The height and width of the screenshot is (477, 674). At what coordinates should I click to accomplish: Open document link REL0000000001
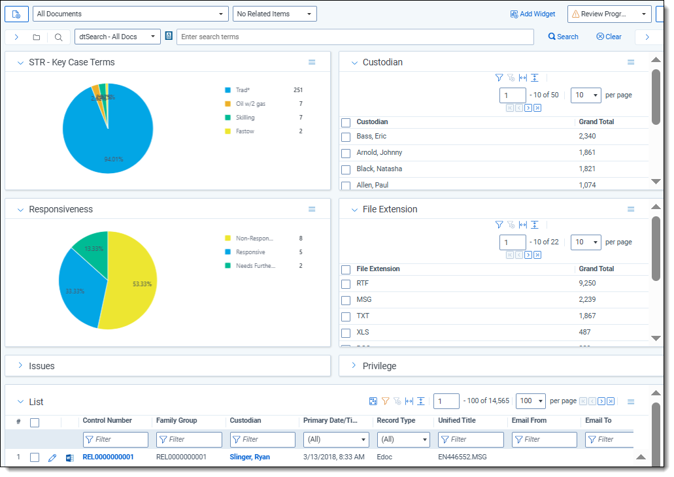coord(108,457)
